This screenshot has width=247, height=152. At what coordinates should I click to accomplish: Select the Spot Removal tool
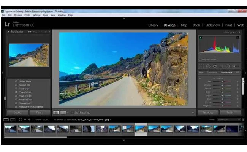tap(209, 66)
